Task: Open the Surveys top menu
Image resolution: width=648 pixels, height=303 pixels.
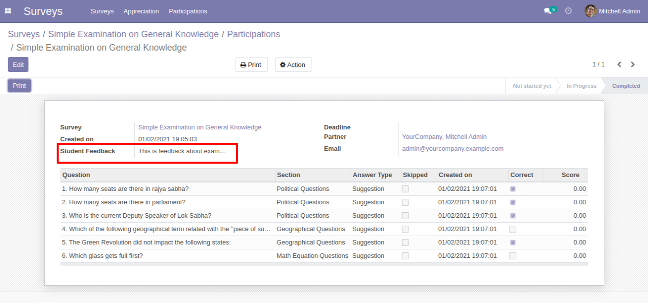Action: click(102, 11)
